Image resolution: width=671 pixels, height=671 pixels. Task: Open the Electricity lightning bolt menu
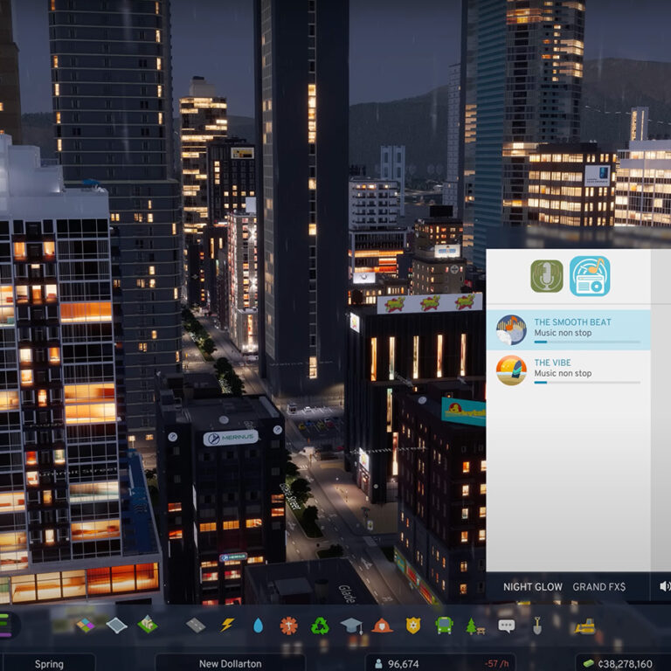point(227,626)
